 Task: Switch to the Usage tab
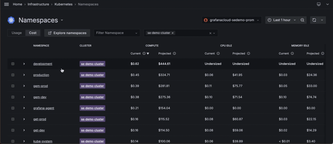pos(17,33)
